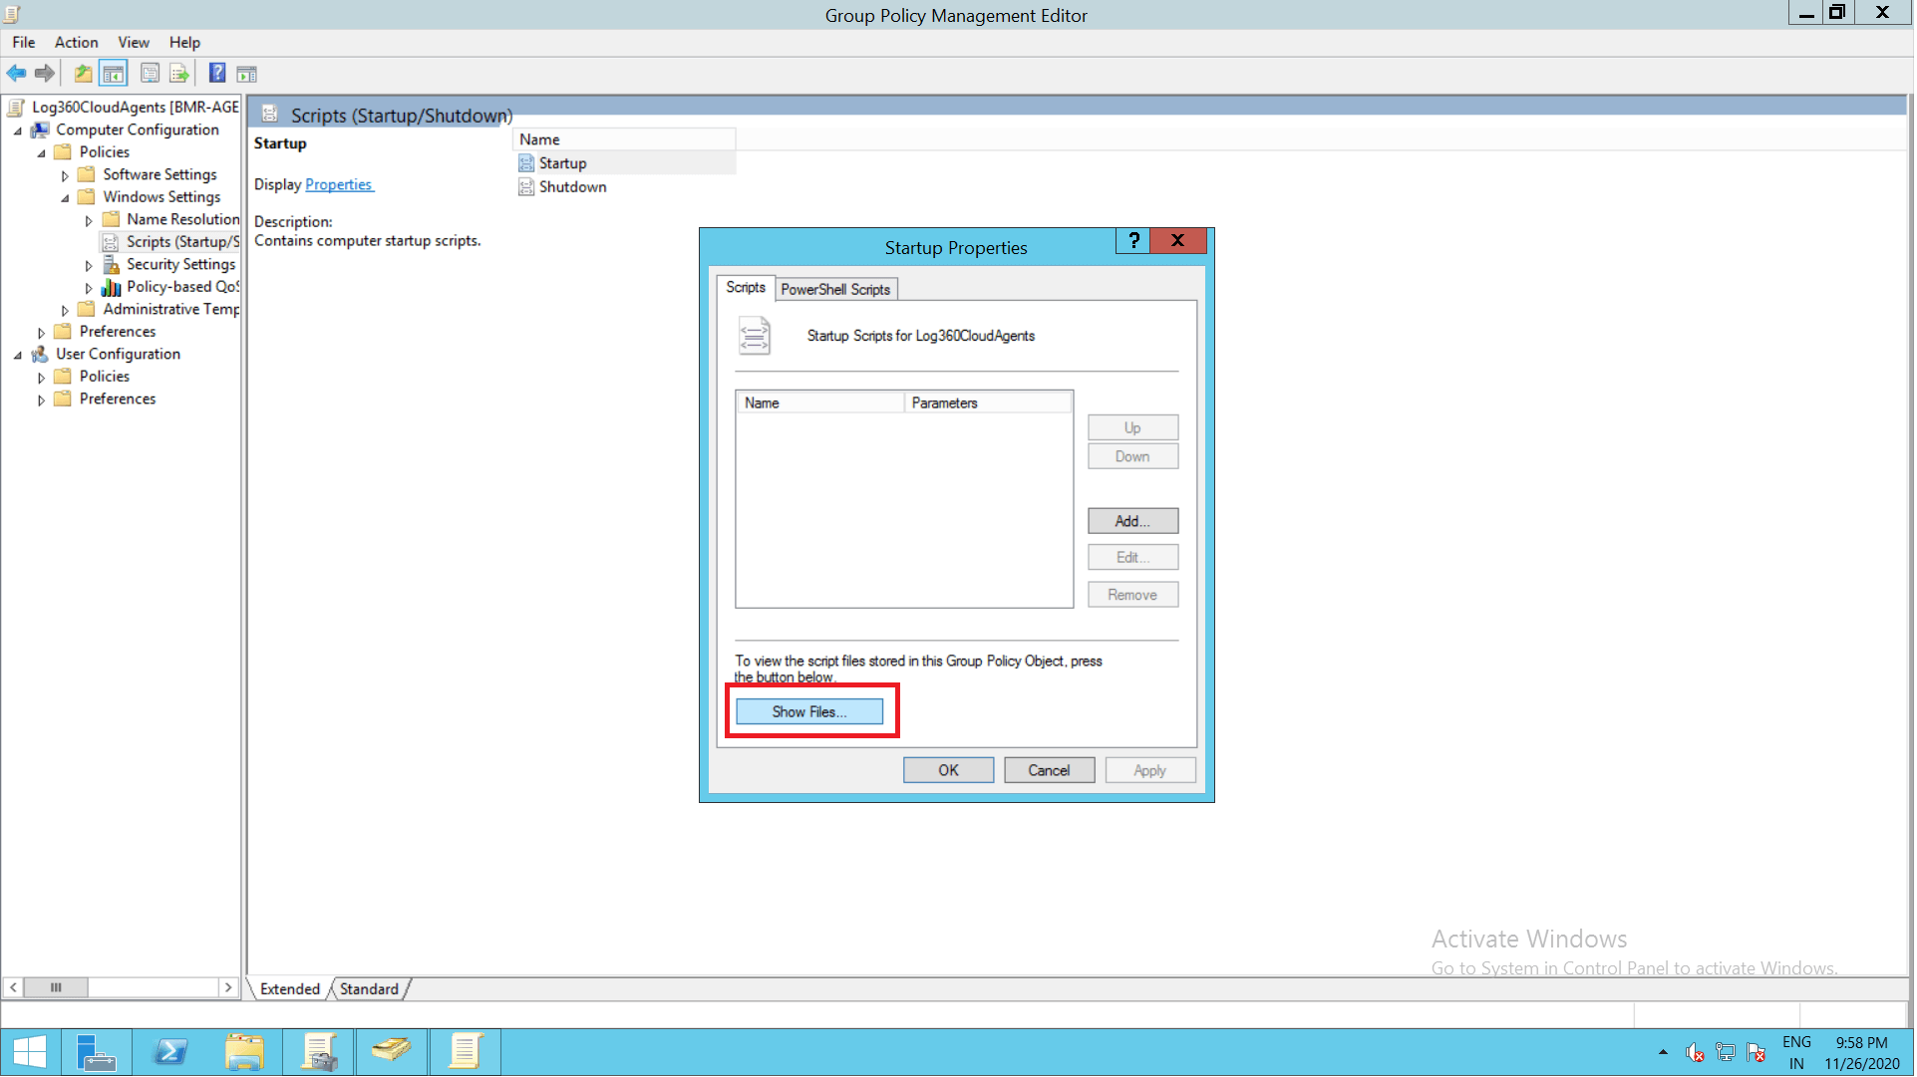1917x1077 pixels.
Task: Switch to the Standard view tab
Action: [369, 989]
